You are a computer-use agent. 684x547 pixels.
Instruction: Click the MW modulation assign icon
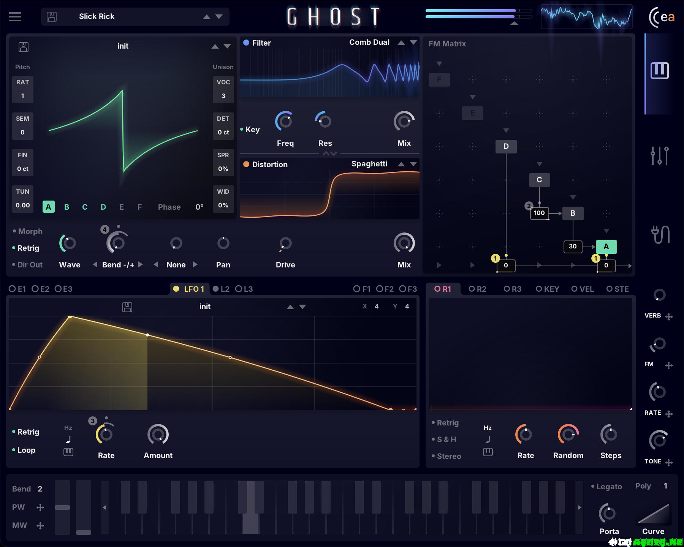(x=40, y=526)
